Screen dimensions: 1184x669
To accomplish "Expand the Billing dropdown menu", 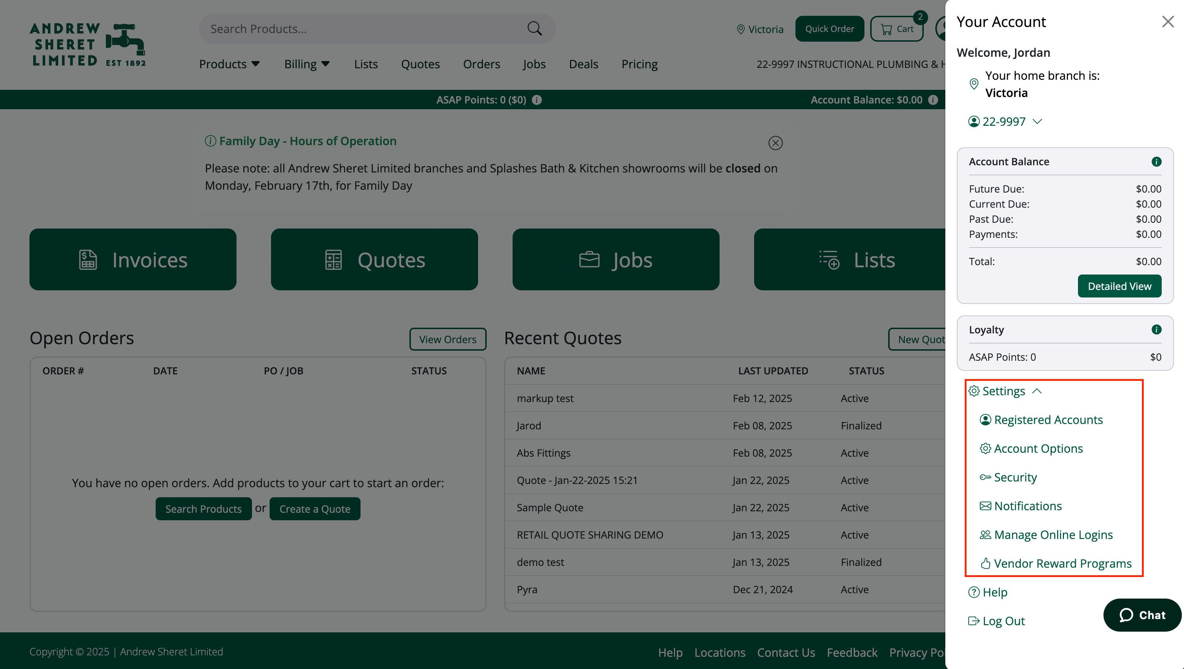I will (x=307, y=64).
